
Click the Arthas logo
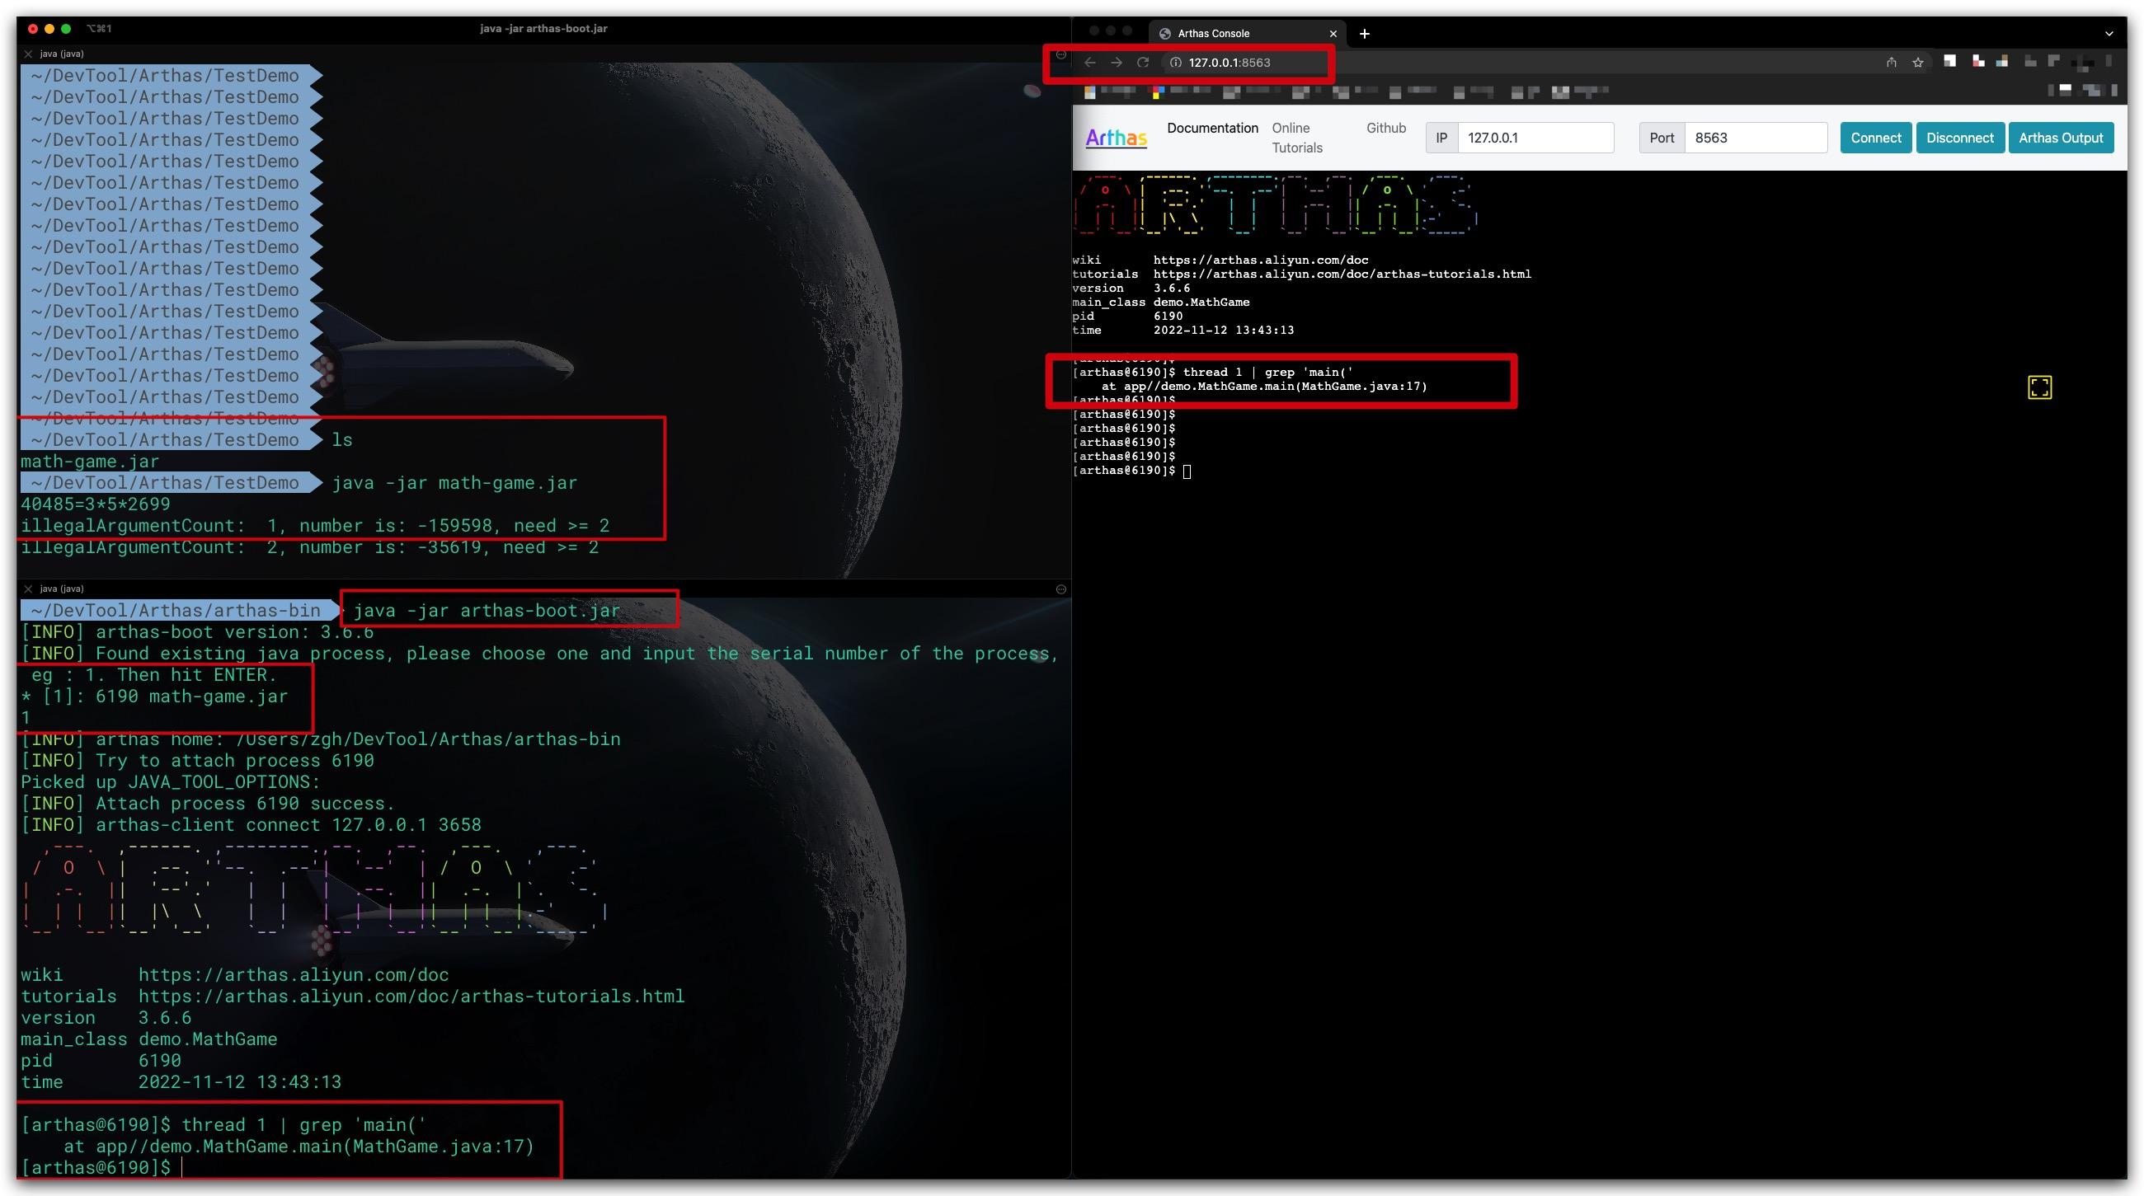click(x=1116, y=137)
